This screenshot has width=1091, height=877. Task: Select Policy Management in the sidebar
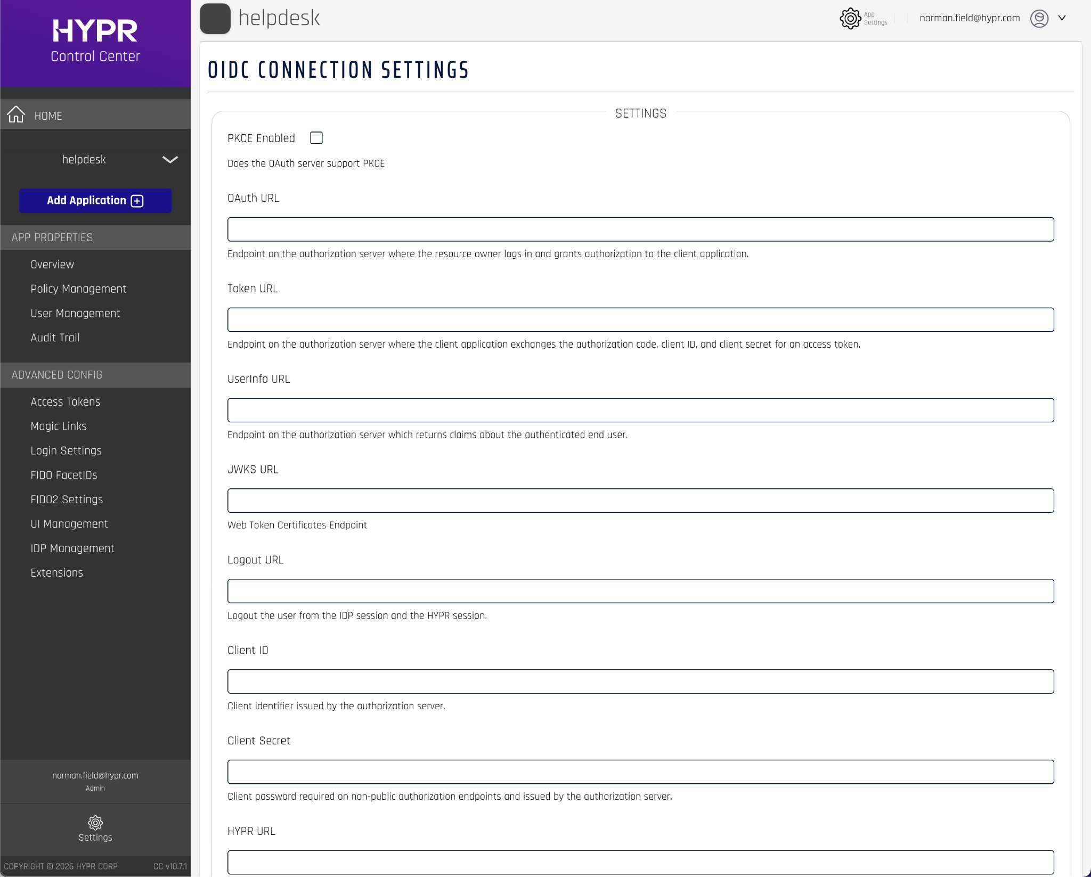[78, 289]
